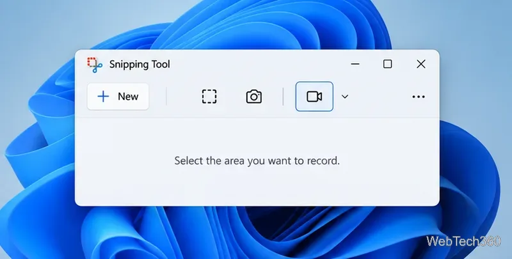Open the three-dot See more menu
The height and width of the screenshot is (259, 512).
[x=419, y=97]
